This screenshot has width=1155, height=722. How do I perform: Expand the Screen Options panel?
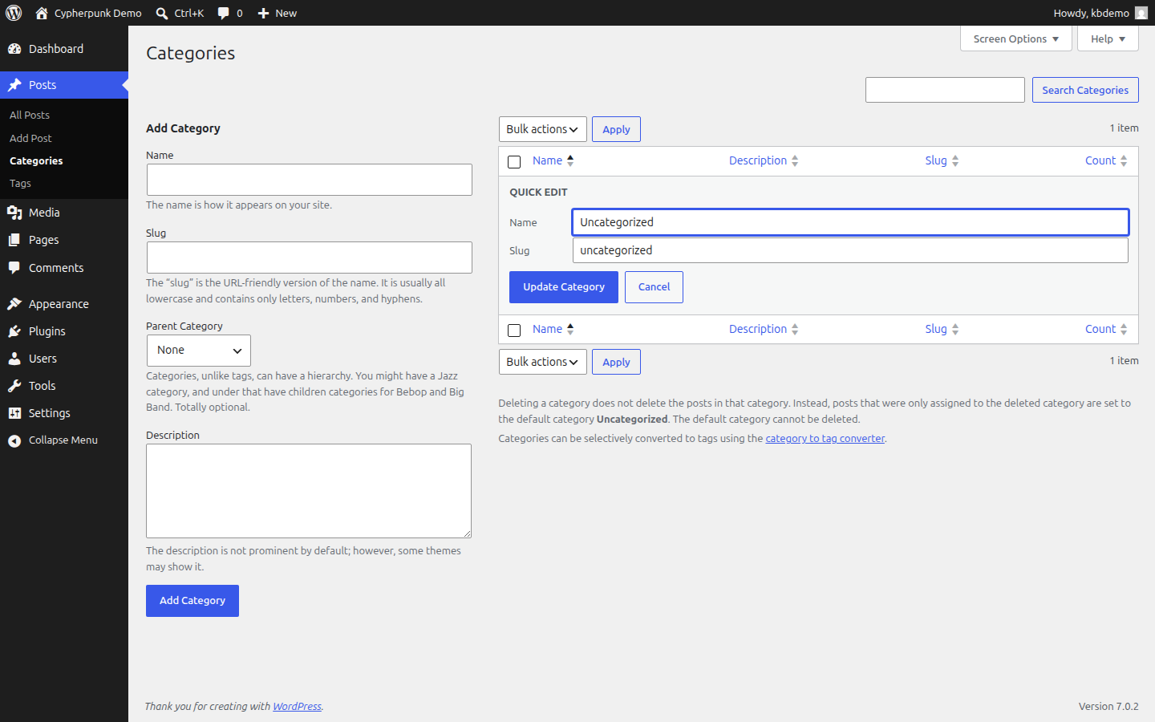1016,39
